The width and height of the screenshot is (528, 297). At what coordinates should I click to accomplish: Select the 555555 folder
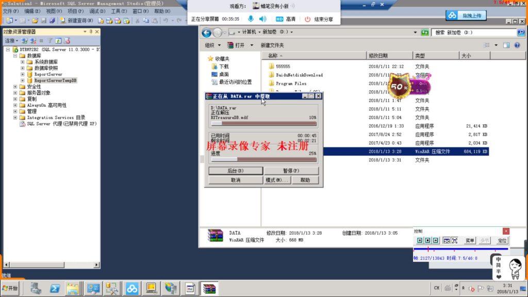(x=283, y=67)
